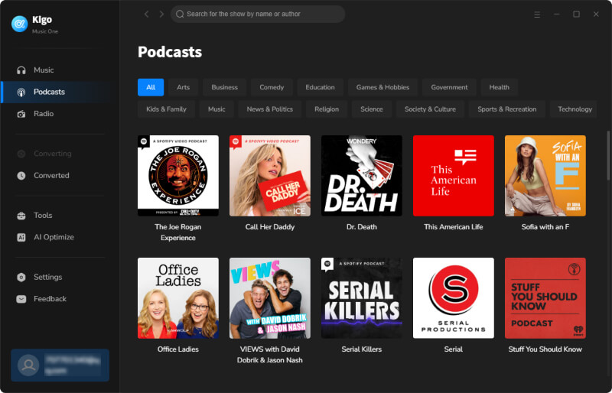
Task: Open Sports & Recreation category
Action: (x=506, y=109)
